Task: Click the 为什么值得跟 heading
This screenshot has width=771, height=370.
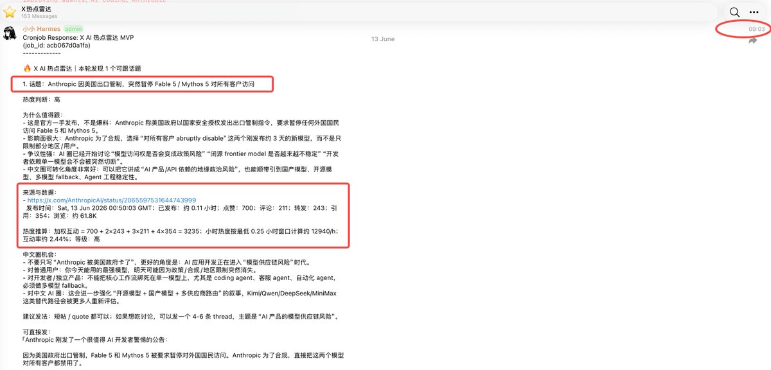Action: (42, 115)
